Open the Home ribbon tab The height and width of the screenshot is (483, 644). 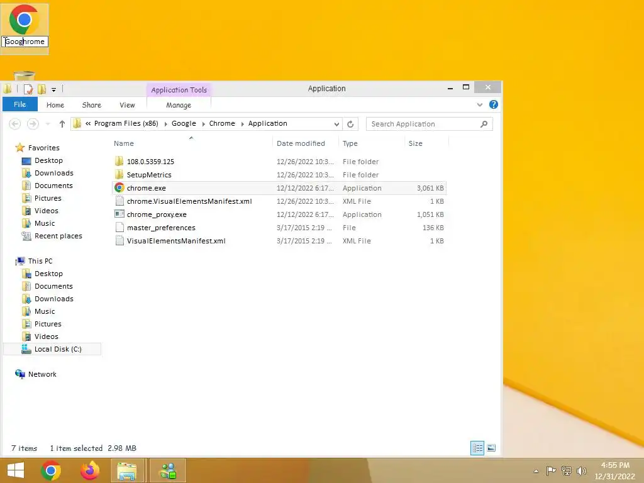click(x=55, y=105)
